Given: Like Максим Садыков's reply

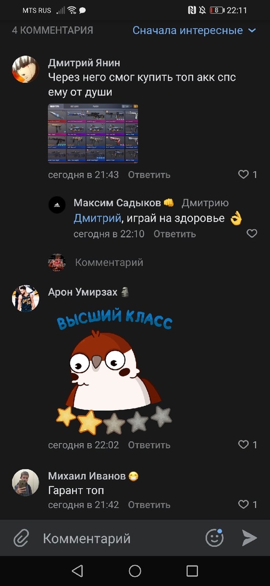Looking at the screenshot, I should (252, 233).
